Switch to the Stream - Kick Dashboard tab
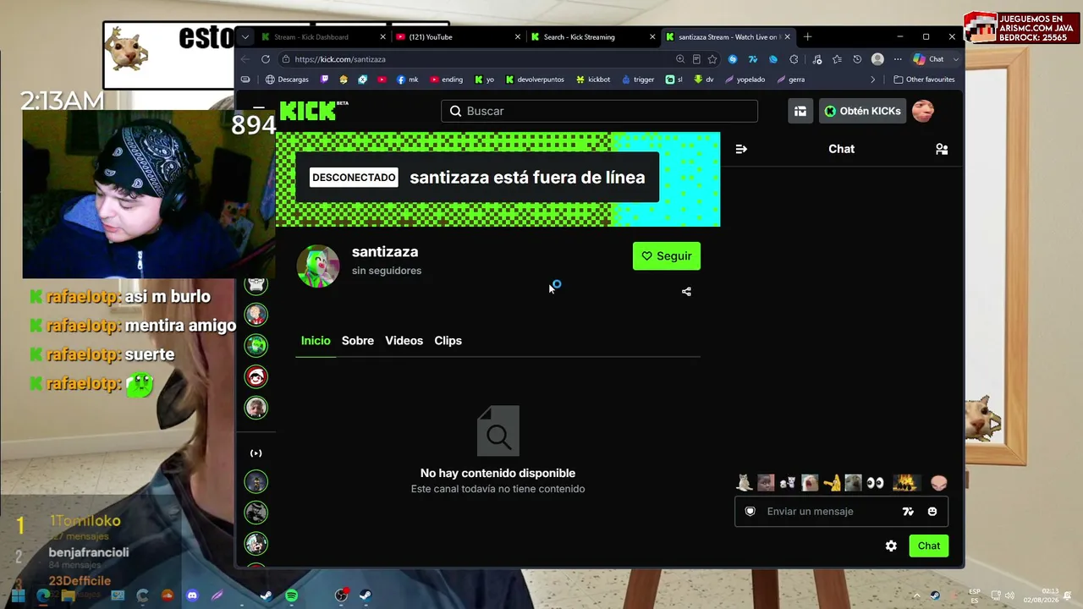1083x609 pixels. [323, 36]
